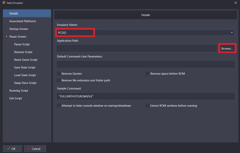Enable the Remove Quotes checkbox
This screenshot has height=153, width=240.
tap(59, 73)
